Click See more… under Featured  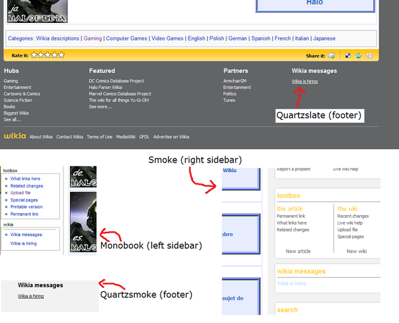tap(100, 107)
